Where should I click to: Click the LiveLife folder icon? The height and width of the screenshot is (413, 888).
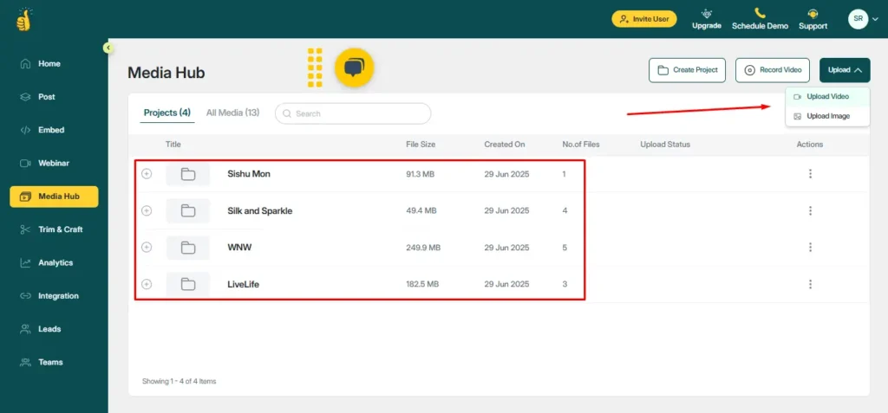[188, 284]
